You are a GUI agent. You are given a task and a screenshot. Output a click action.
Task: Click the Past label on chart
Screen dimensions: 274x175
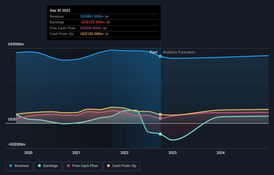click(154, 52)
